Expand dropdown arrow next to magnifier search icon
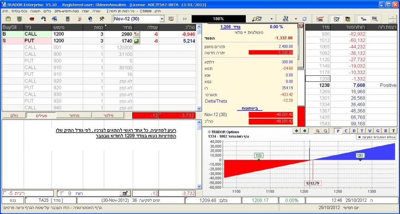The width and height of the screenshot is (400, 214). (272, 19)
